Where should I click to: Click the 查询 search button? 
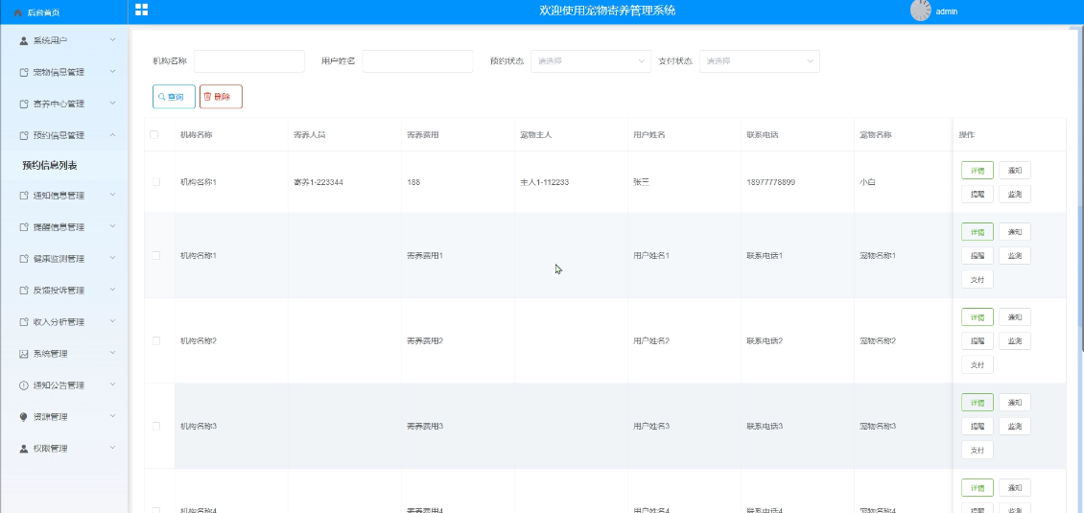pos(174,97)
